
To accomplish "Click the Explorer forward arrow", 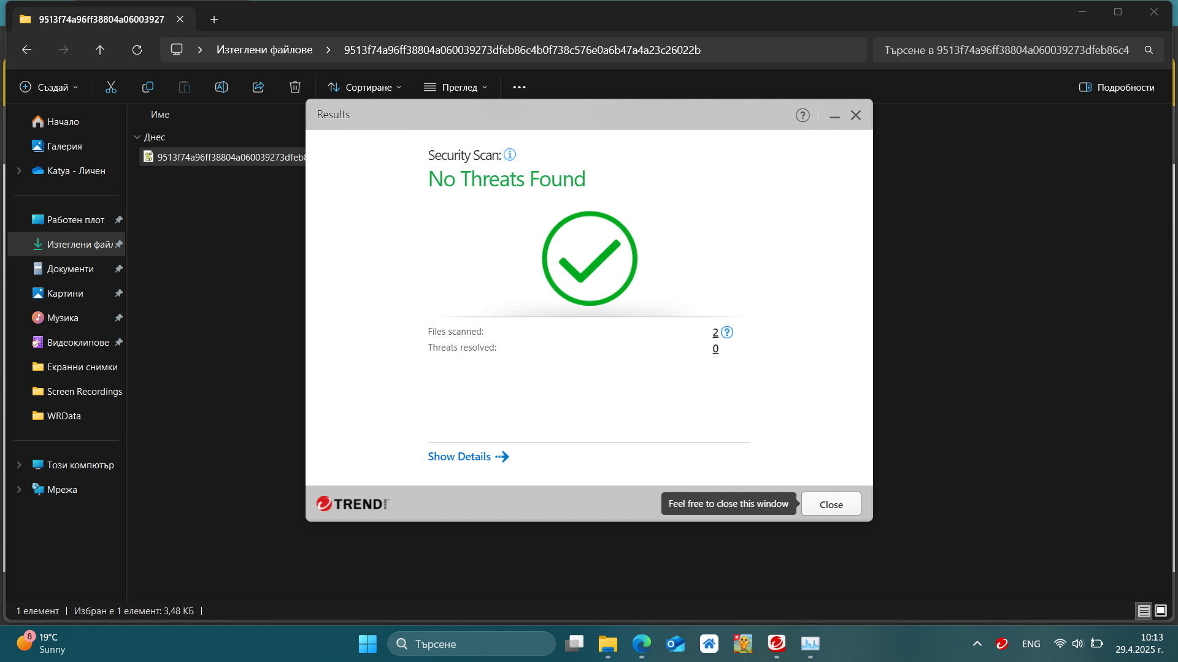I will (x=63, y=50).
